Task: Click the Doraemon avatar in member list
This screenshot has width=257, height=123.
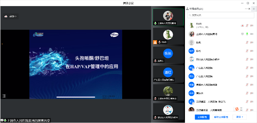Action: point(191,59)
